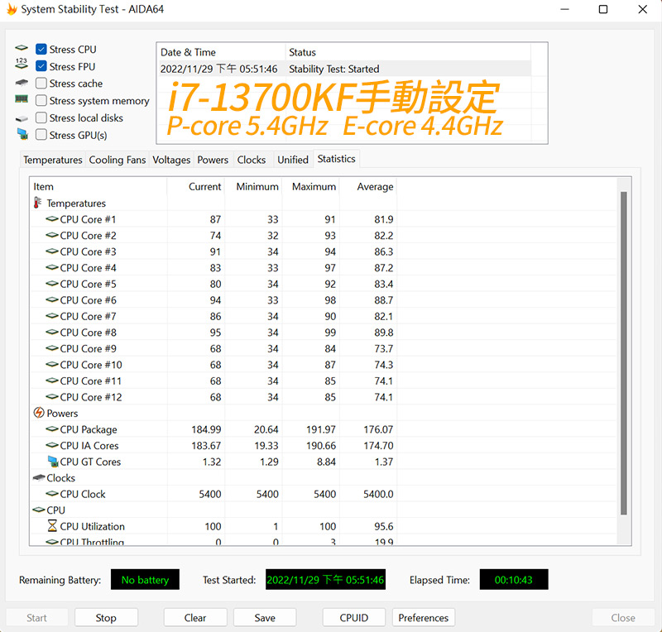Click the chip icon beside CPU Core #4
The width and height of the screenshot is (662, 632).
coord(52,267)
